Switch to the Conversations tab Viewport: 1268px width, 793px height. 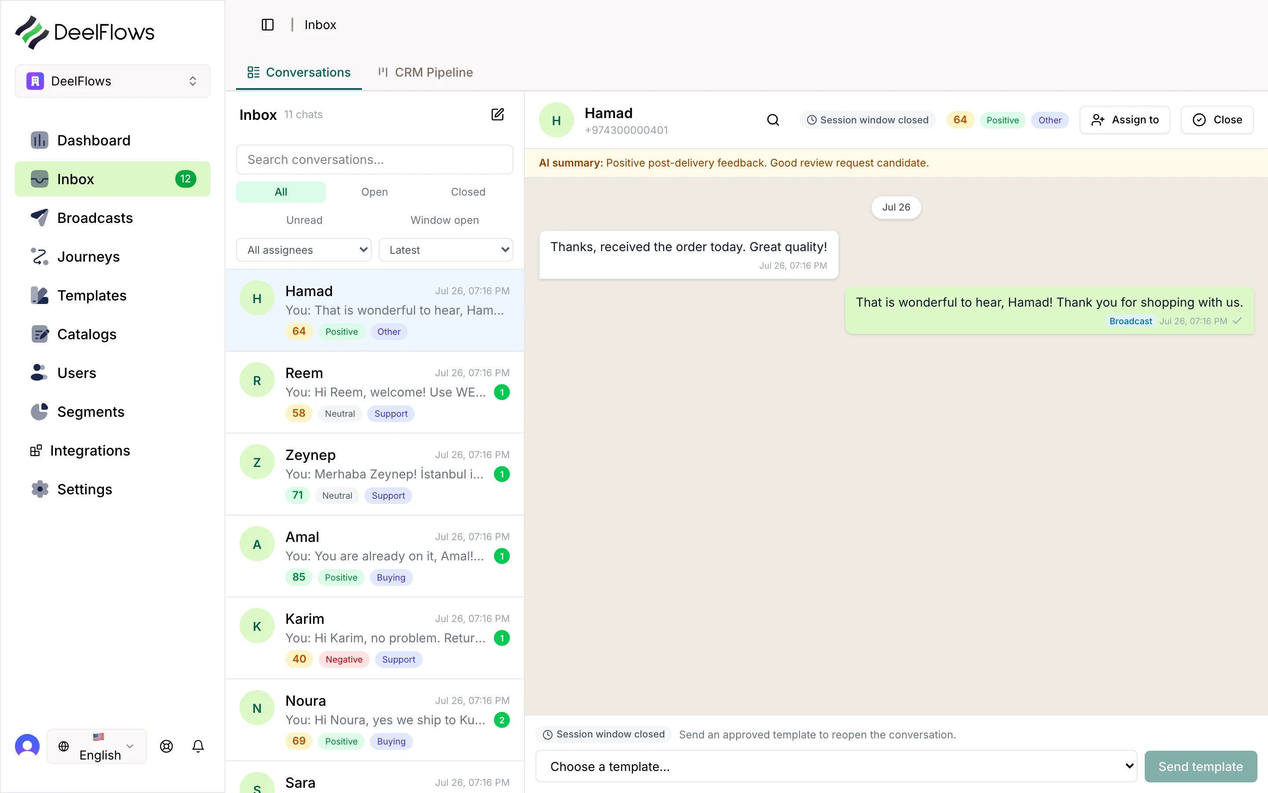299,72
